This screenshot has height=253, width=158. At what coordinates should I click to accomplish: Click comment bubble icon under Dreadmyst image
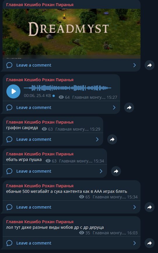tap(9, 65)
